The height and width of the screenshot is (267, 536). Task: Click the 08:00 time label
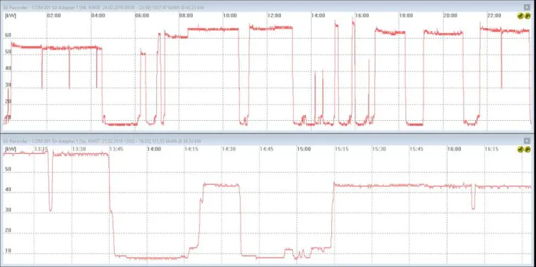point(186,15)
